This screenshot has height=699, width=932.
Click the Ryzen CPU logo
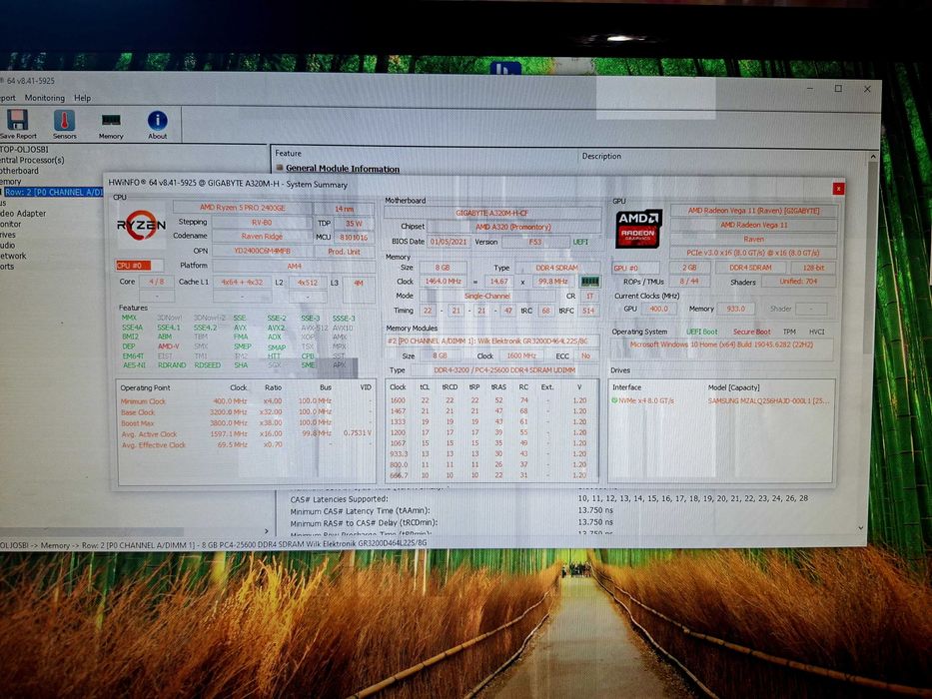(142, 226)
